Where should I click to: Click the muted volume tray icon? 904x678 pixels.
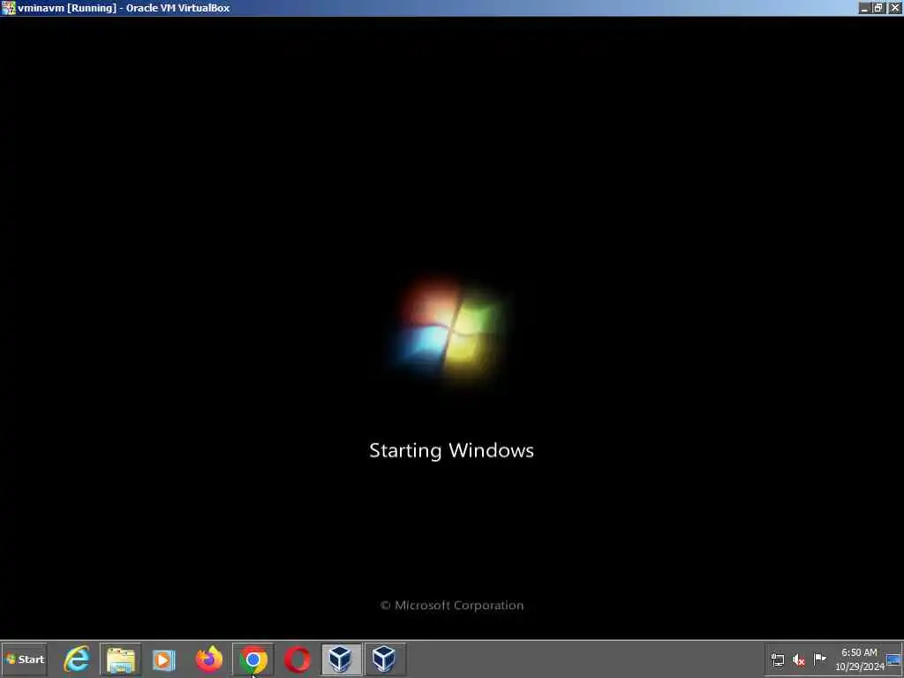pos(798,659)
